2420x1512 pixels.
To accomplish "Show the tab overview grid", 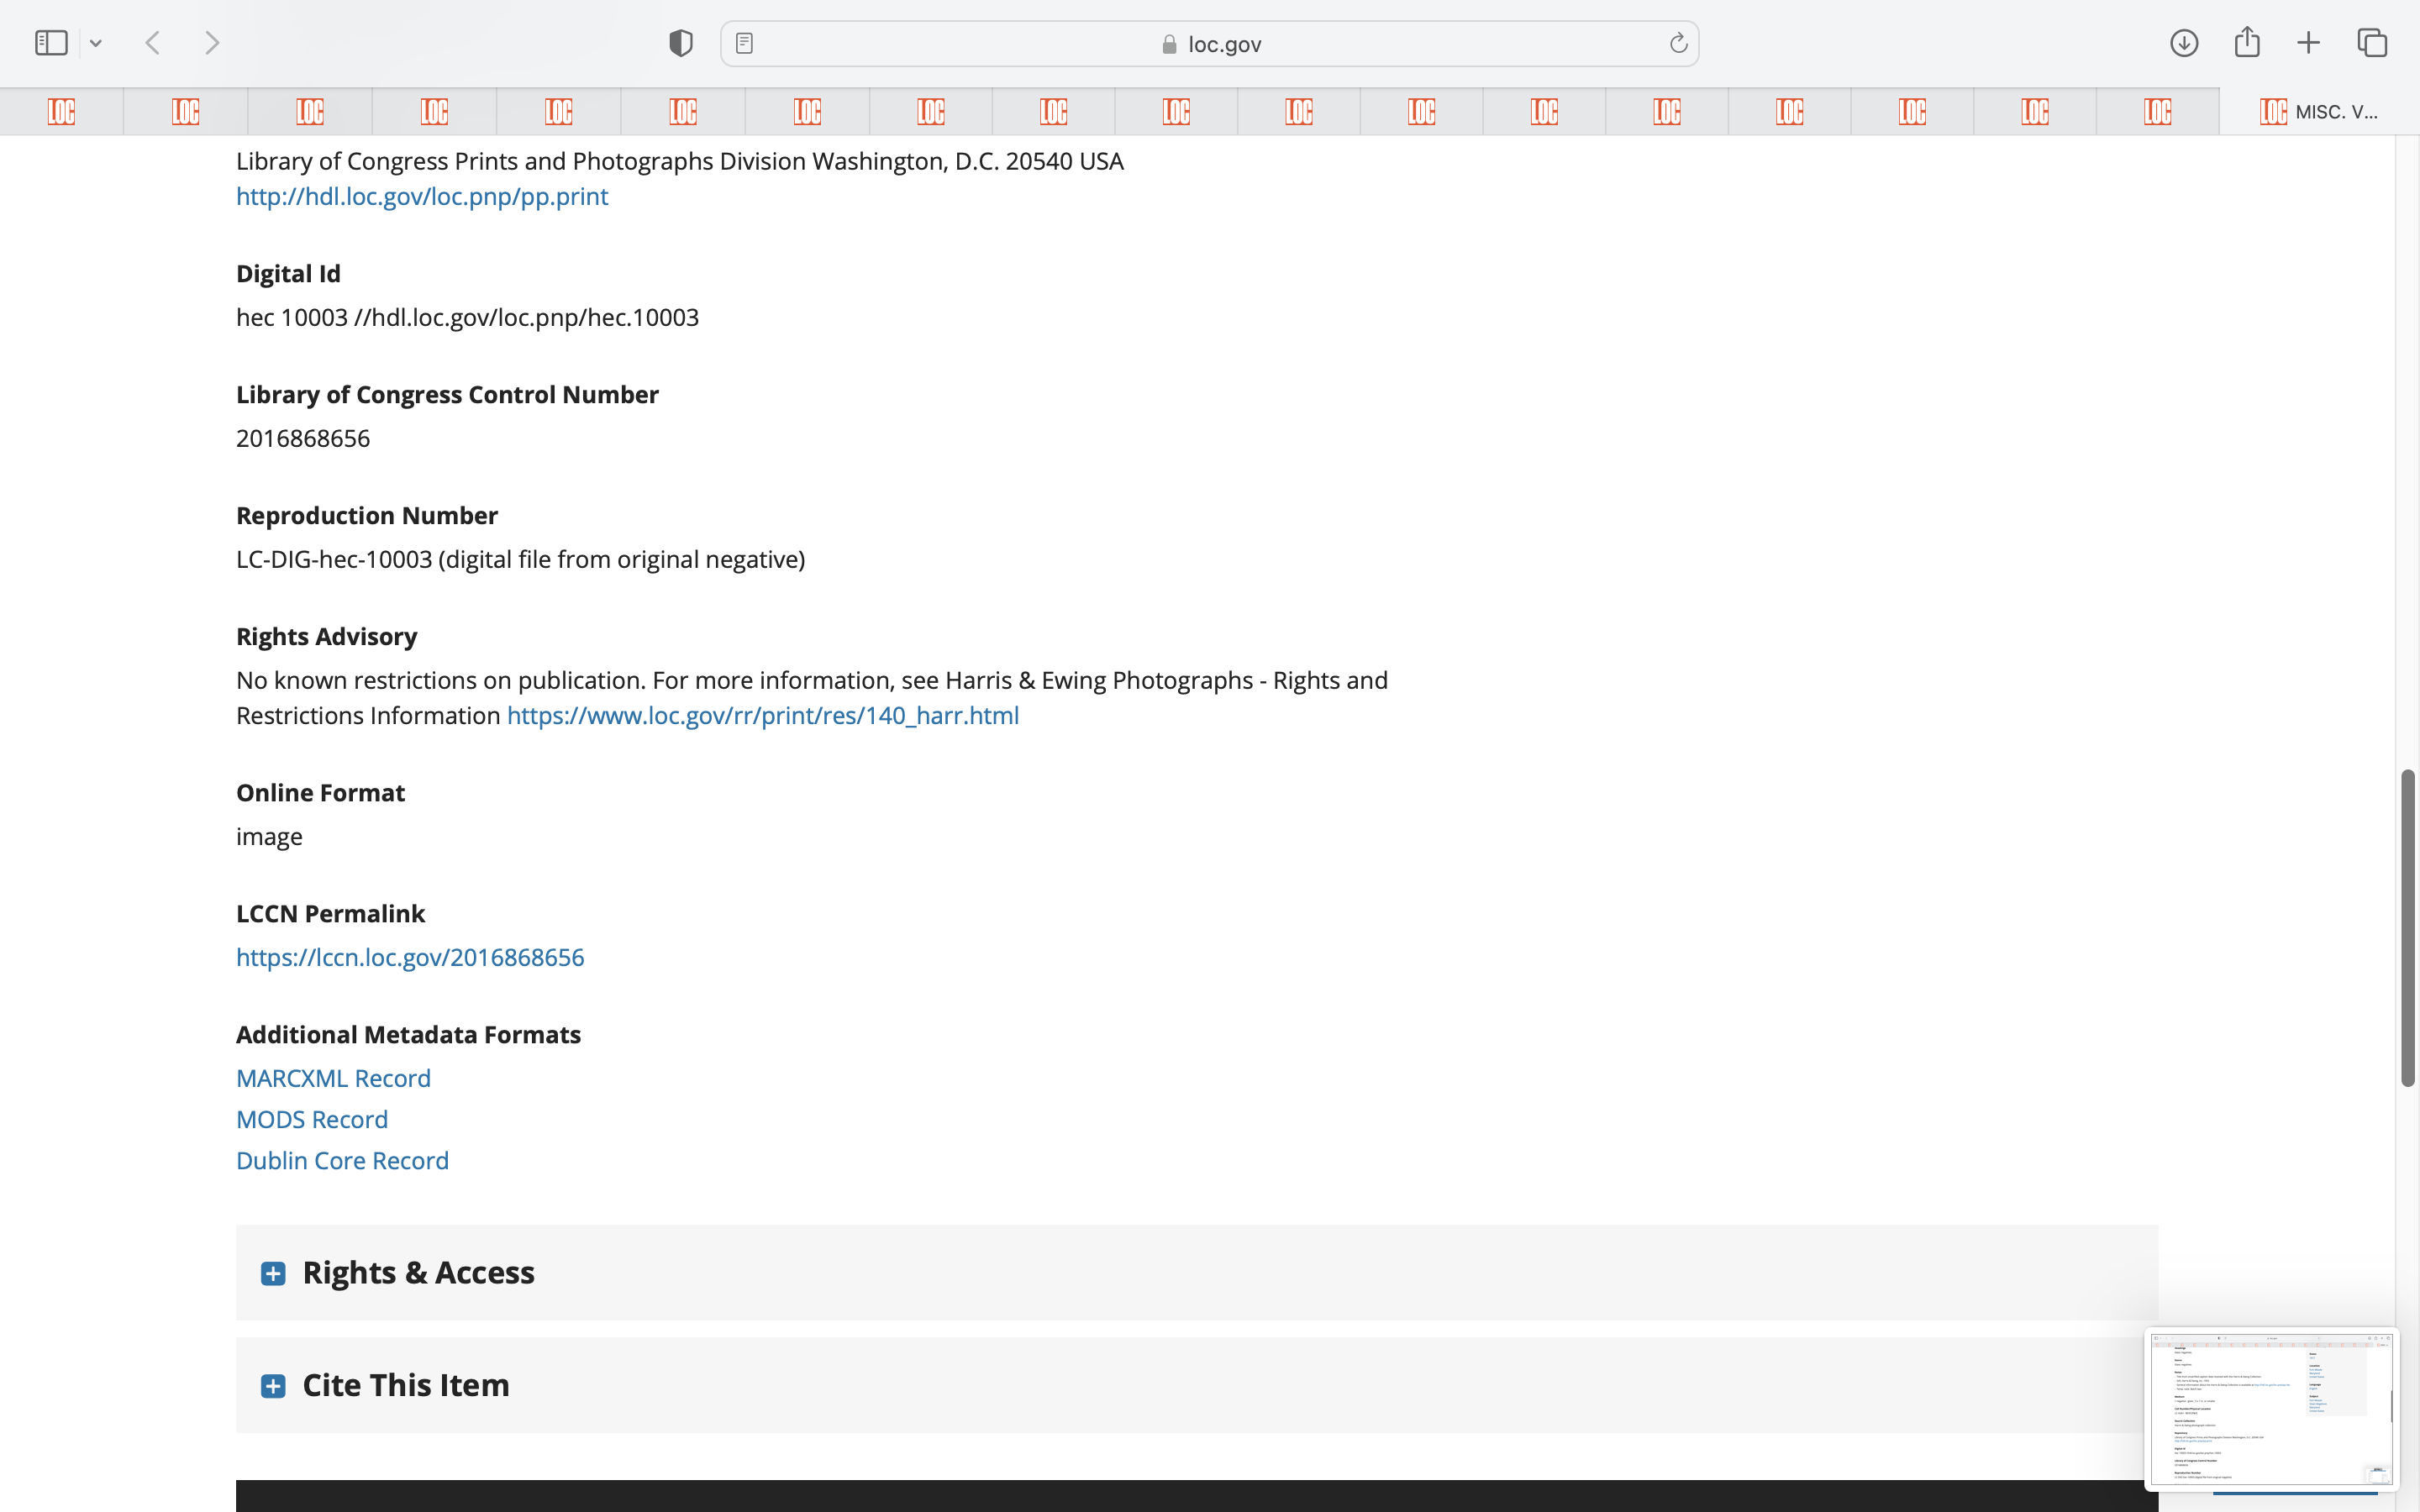I will (2372, 43).
